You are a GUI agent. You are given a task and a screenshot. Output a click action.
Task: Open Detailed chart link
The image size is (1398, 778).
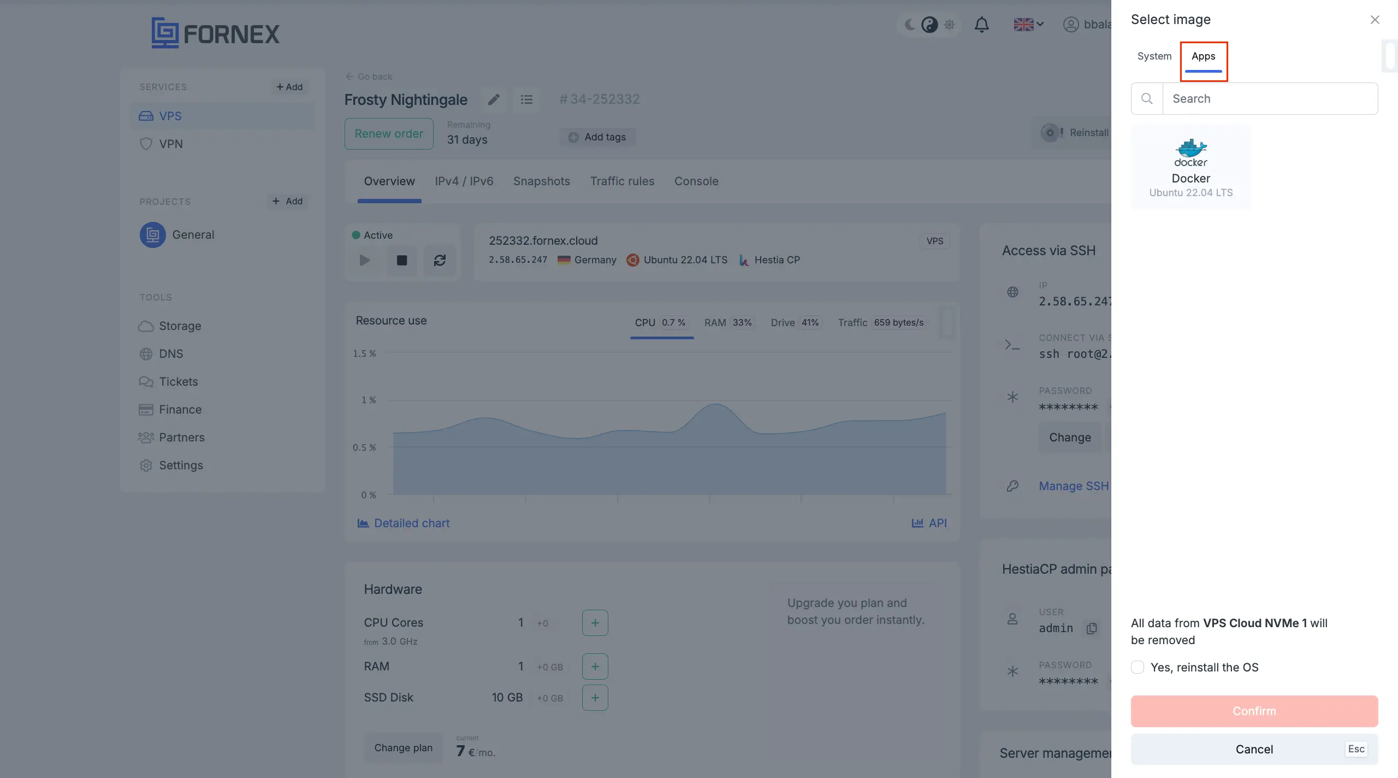[403, 523]
